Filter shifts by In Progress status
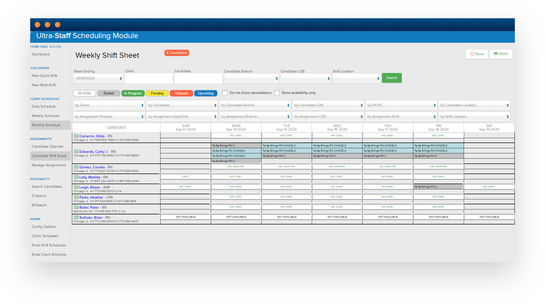The height and width of the screenshot is (304, 545). tap(133, 94)
